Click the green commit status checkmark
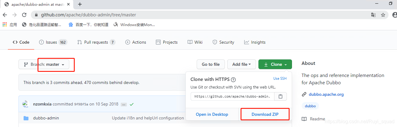The height and width of the screenshot is (127, 397). click(x=132, y=104)
